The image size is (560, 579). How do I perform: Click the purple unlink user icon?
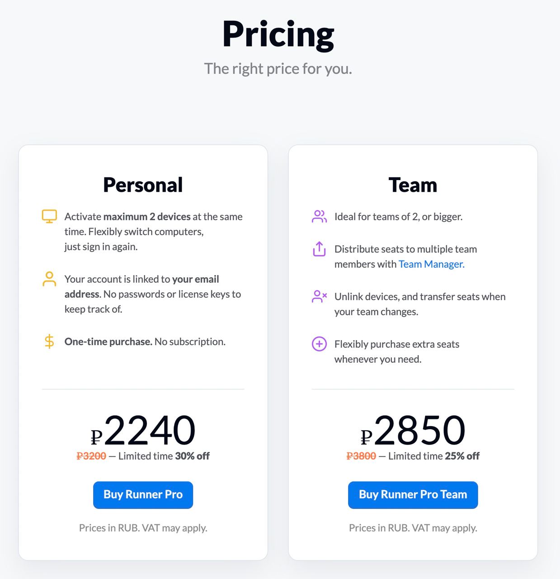(319, 296)
